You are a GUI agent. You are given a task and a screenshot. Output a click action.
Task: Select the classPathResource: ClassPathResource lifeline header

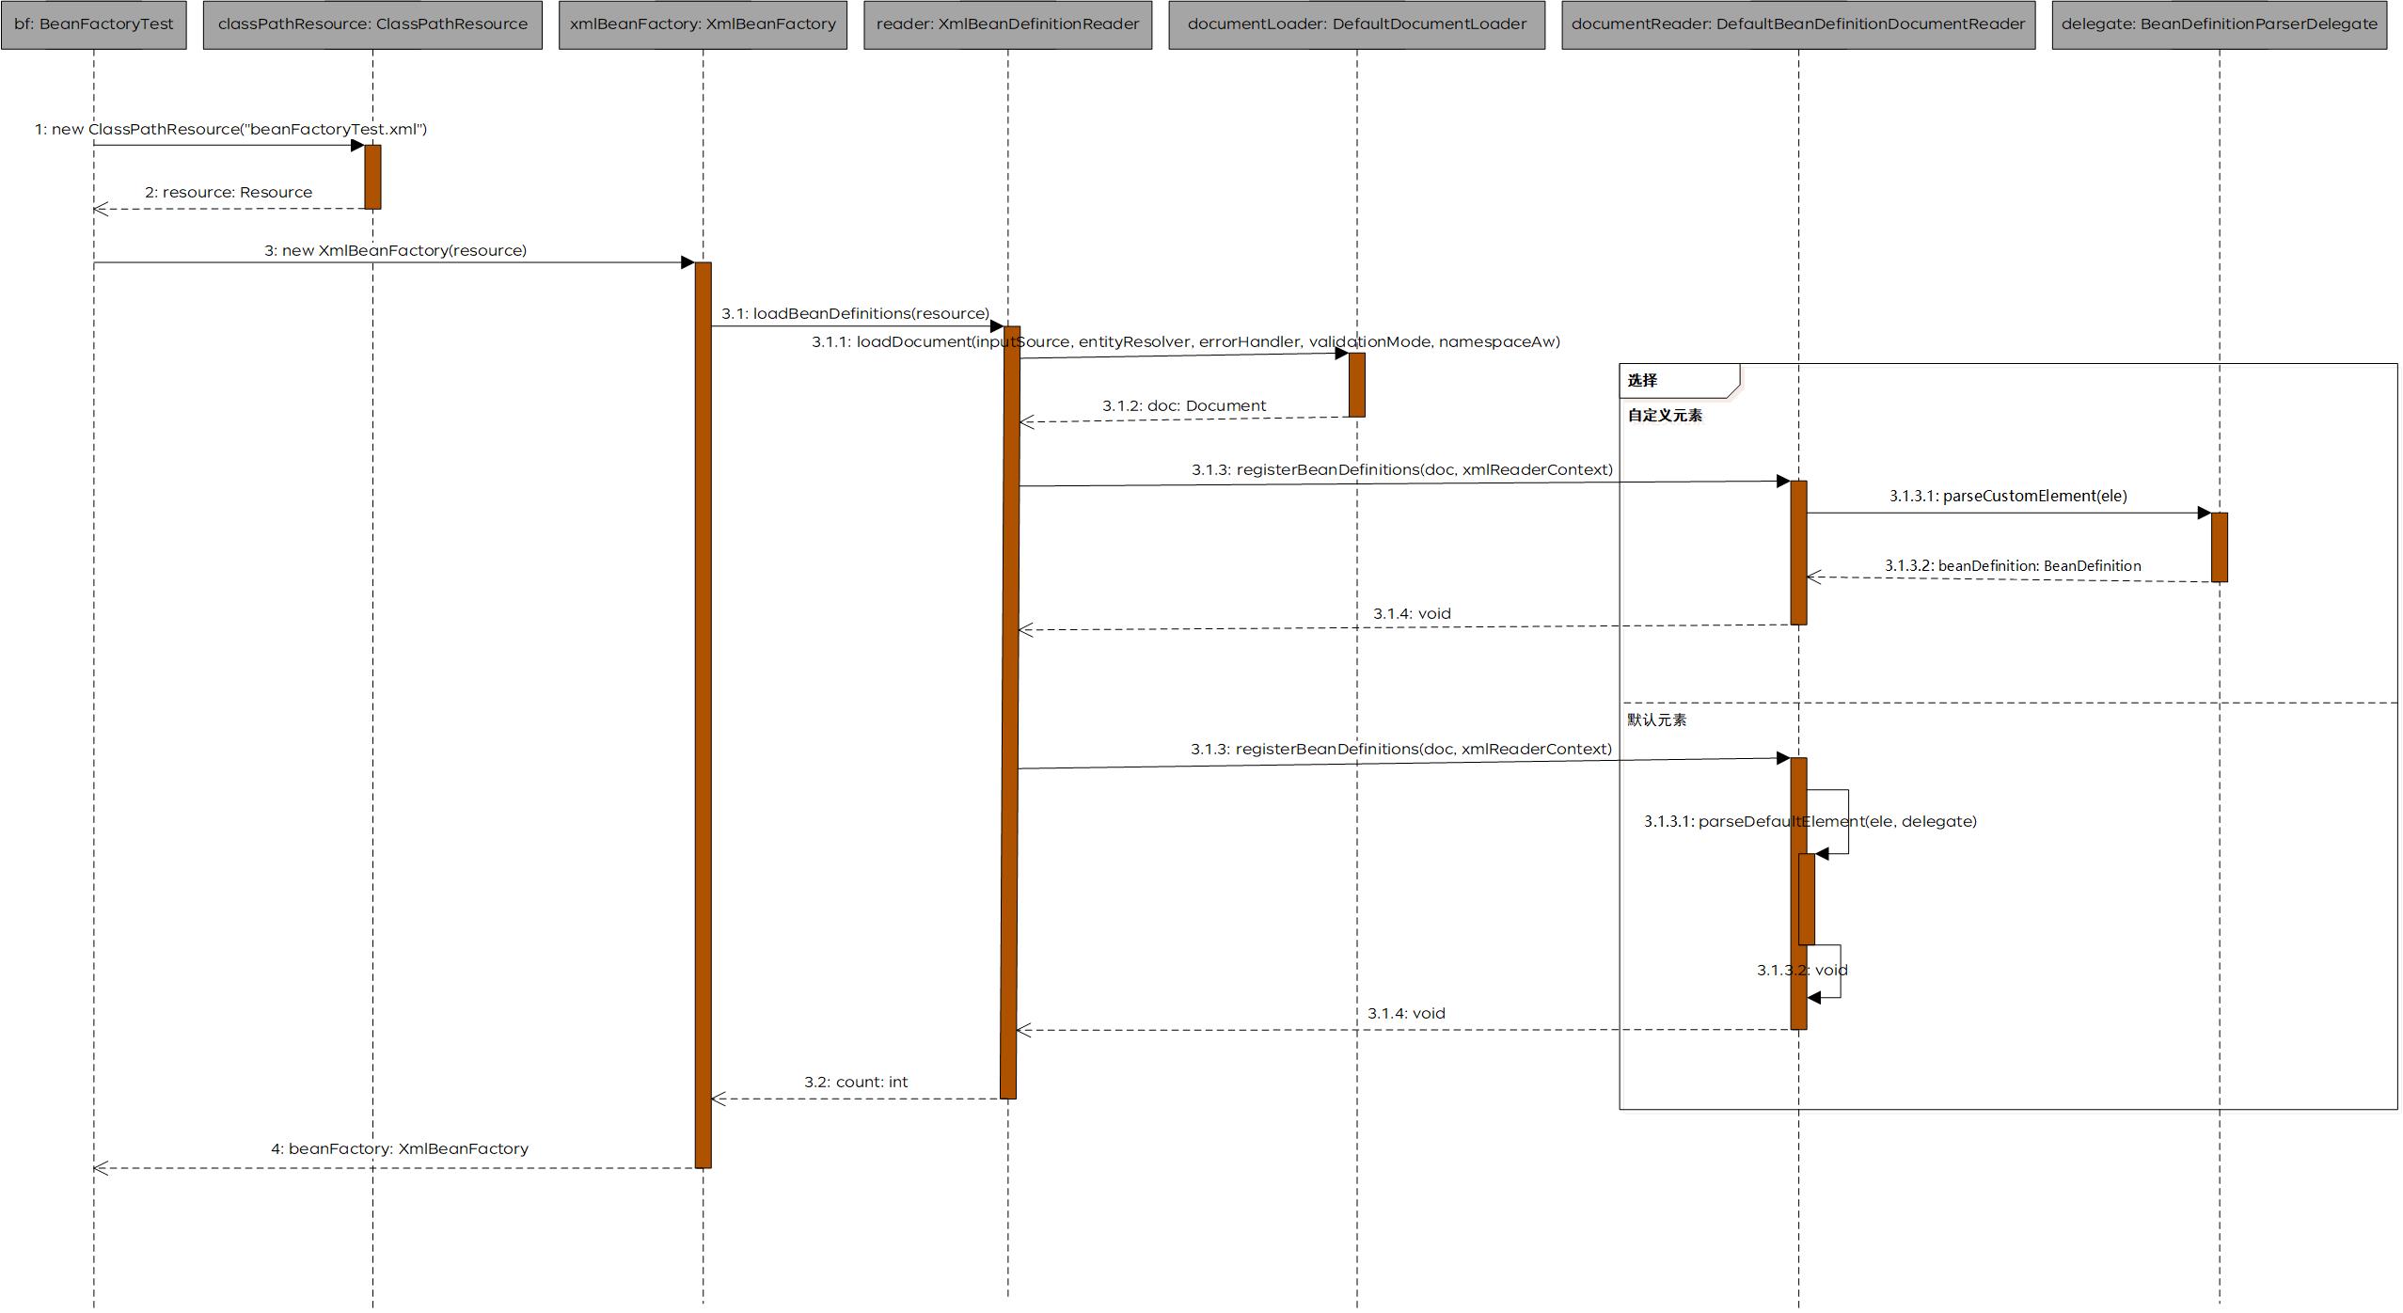(x=372, y=24)
